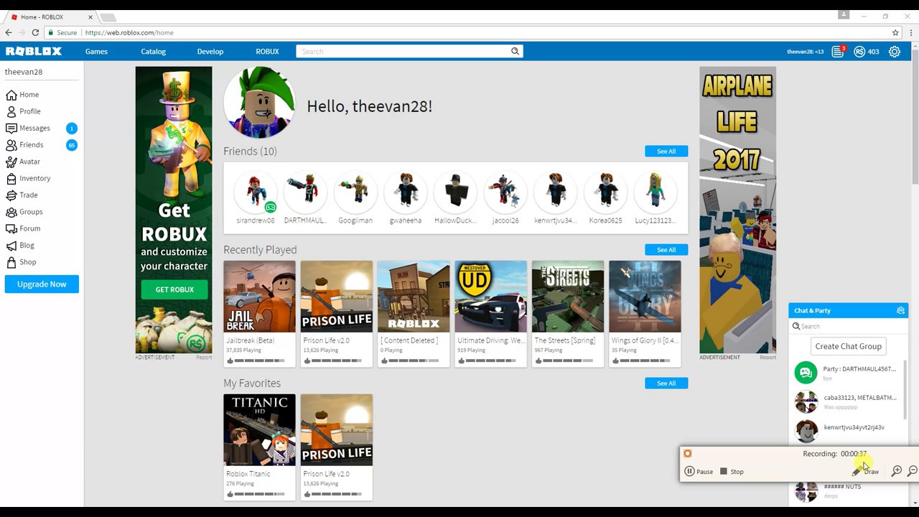Image resolution: width=919 pixels, height=517 pixels.
Task: Open the Chrome menu dots
Action: pyautogui.click(x=910, y=32)
